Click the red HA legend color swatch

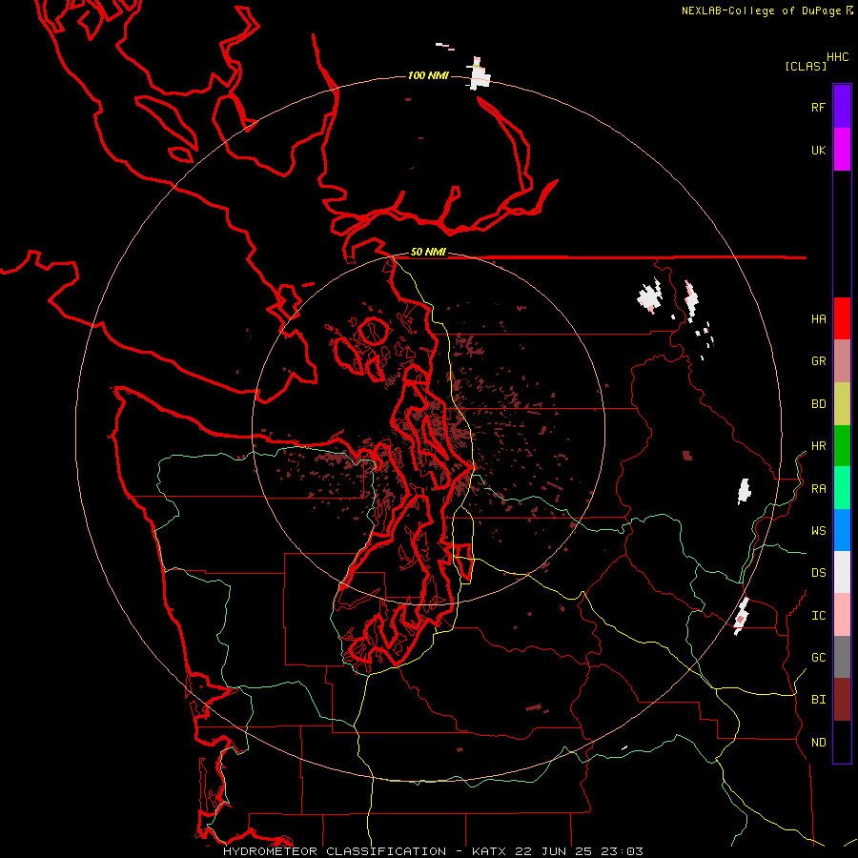[x=842, y=318]
